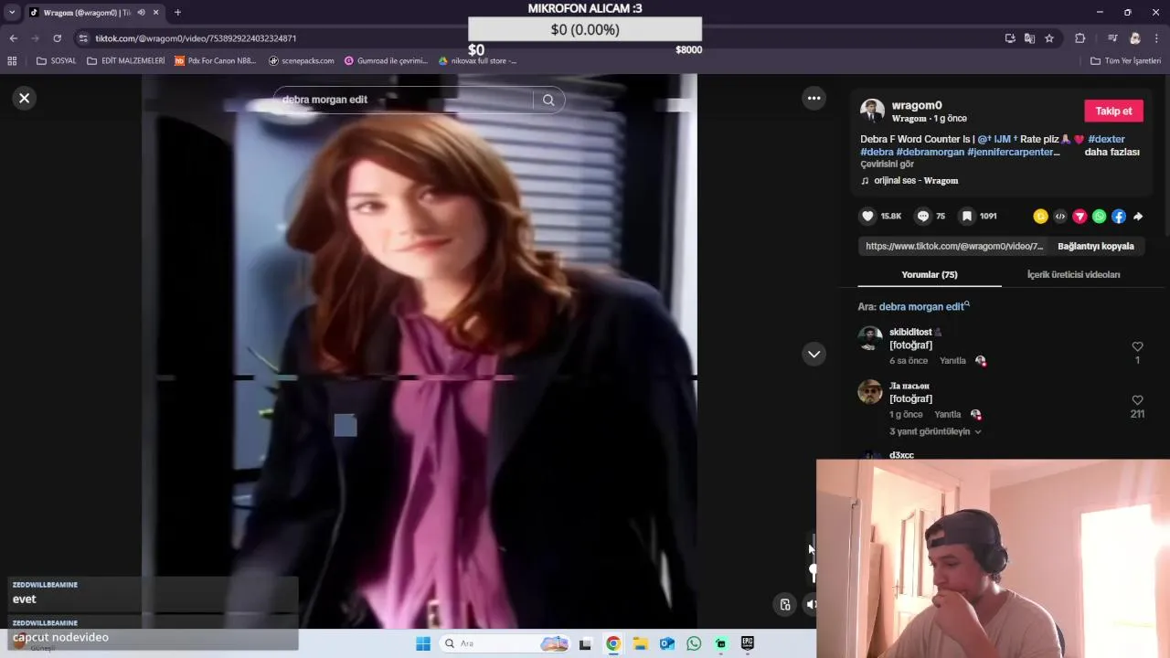This screenshot has width=1170, height=658.
Task: Switch to İçerik üreticisi videoları tab
Action: 1073,274
